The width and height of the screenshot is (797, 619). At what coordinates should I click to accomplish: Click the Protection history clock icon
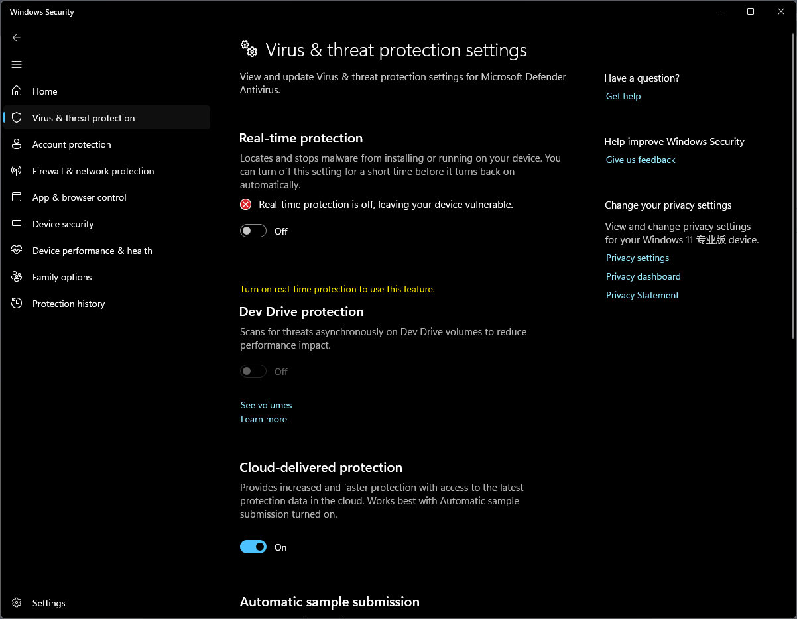pos(17,304)
